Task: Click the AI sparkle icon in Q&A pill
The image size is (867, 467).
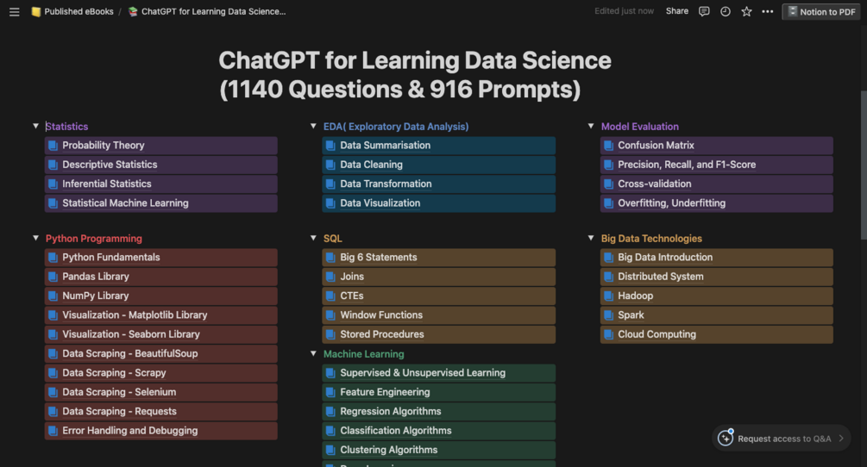Action: tap(726, 439)
